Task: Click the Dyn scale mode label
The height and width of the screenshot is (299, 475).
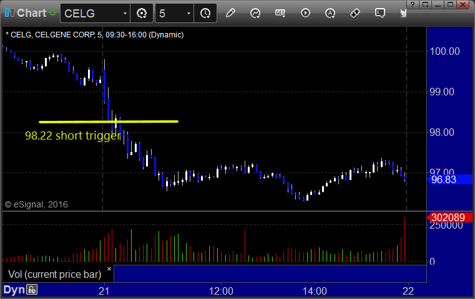Action: pos(14,290)
